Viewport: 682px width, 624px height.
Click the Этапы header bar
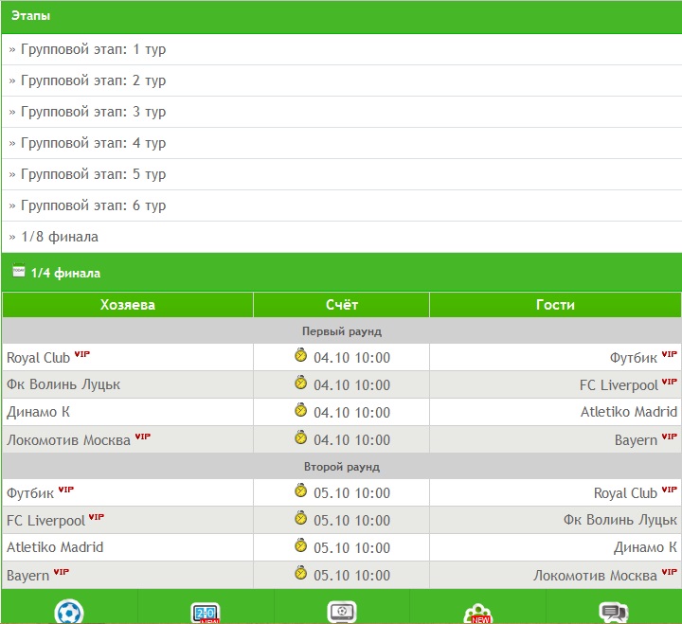coord(341,16)
